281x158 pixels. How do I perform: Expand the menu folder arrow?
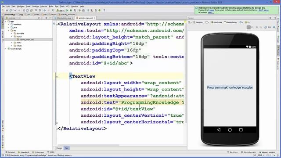point(12,43)
